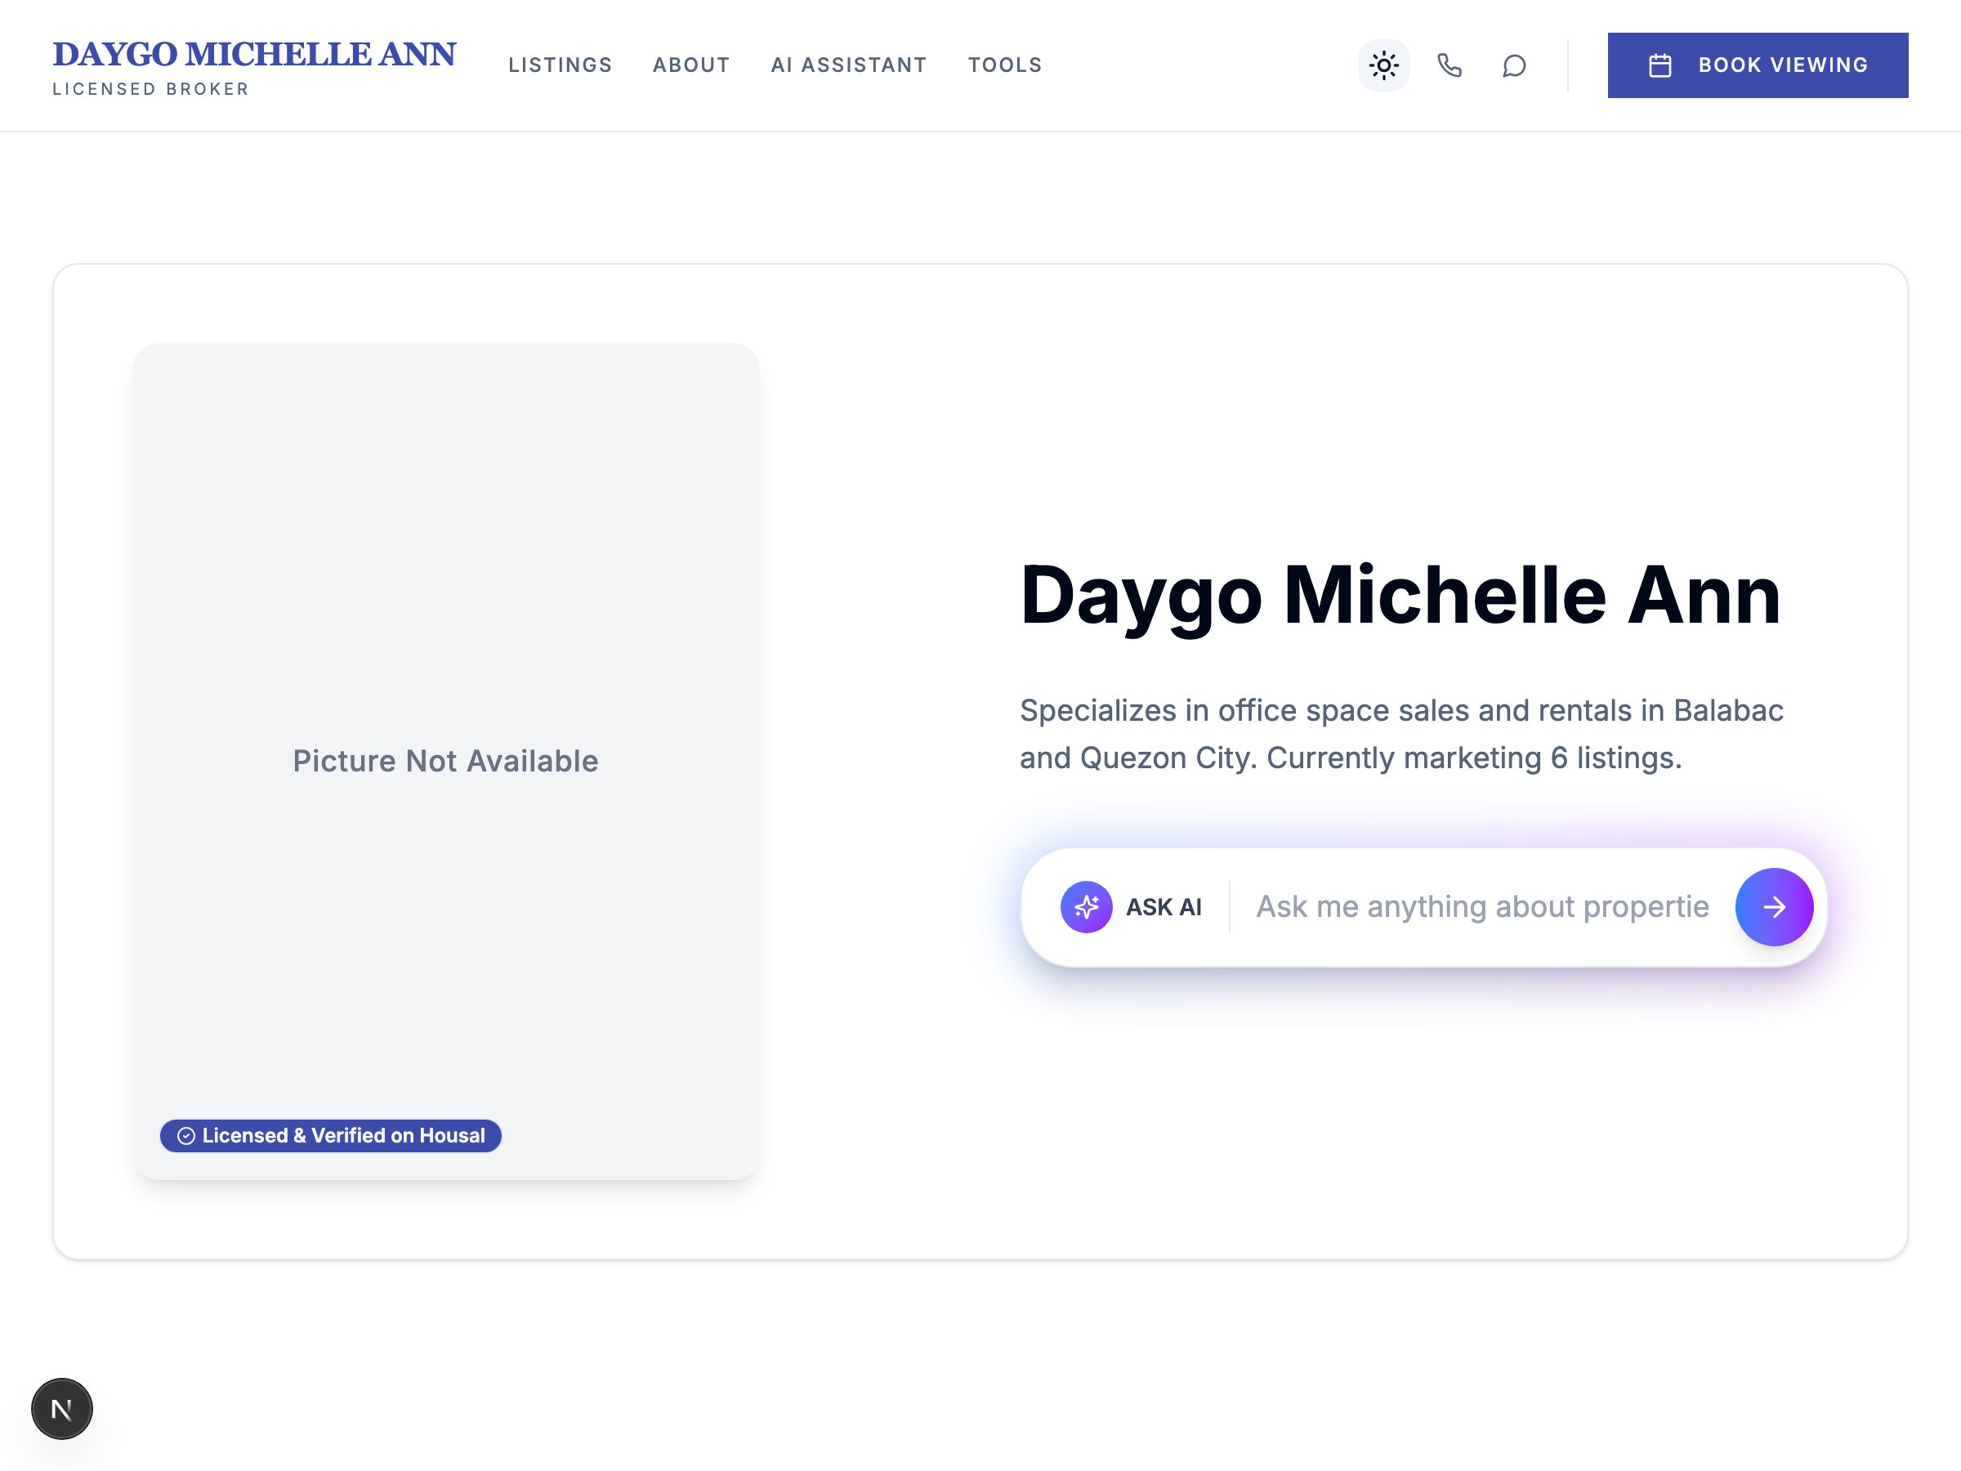Click the Licensed Broker subtitle text
1961x1471 pixels.
150,88
